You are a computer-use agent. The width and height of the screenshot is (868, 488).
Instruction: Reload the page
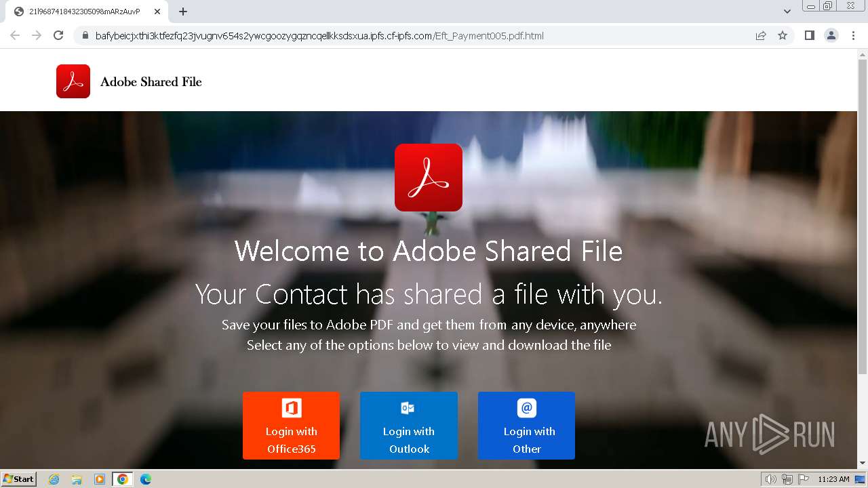point(58,35)
